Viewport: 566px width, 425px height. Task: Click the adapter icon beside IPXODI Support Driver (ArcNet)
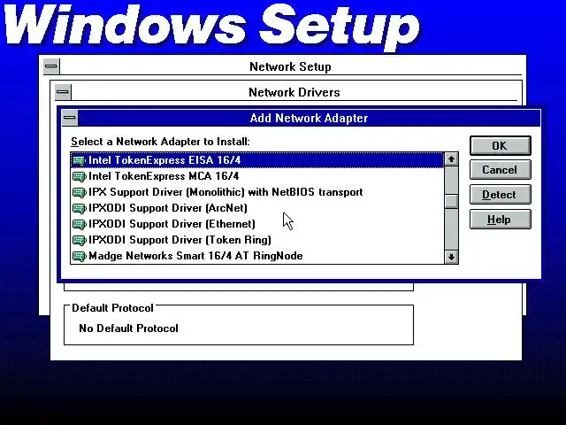click(x=80, y=208)
